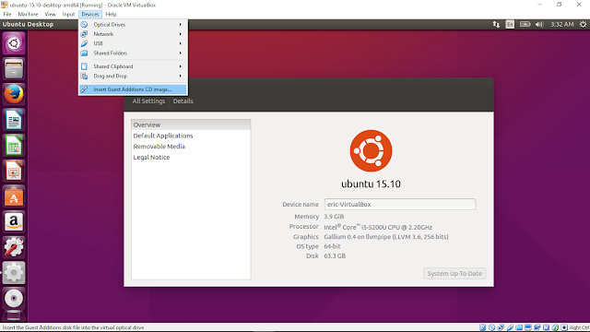590x332 pixels.
Task: Open the View menu
Action: 50,15
